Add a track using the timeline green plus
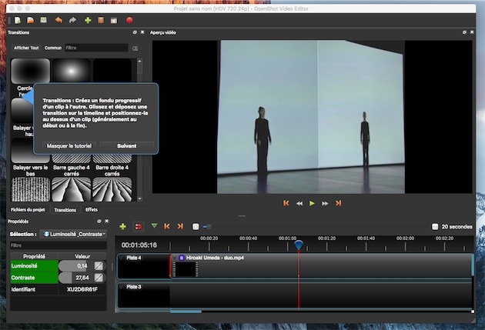The image size is (485, 330). point(123,226)
